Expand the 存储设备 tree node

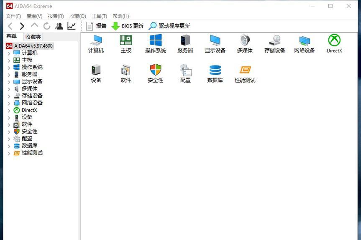tap(9, 96)
